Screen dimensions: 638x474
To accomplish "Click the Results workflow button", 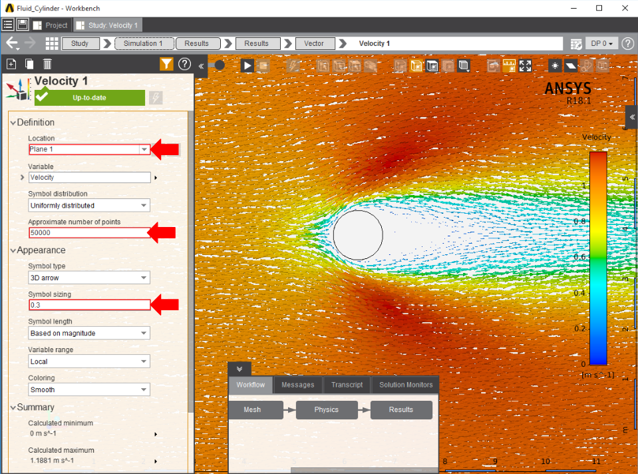I will (x=401, y=409).
